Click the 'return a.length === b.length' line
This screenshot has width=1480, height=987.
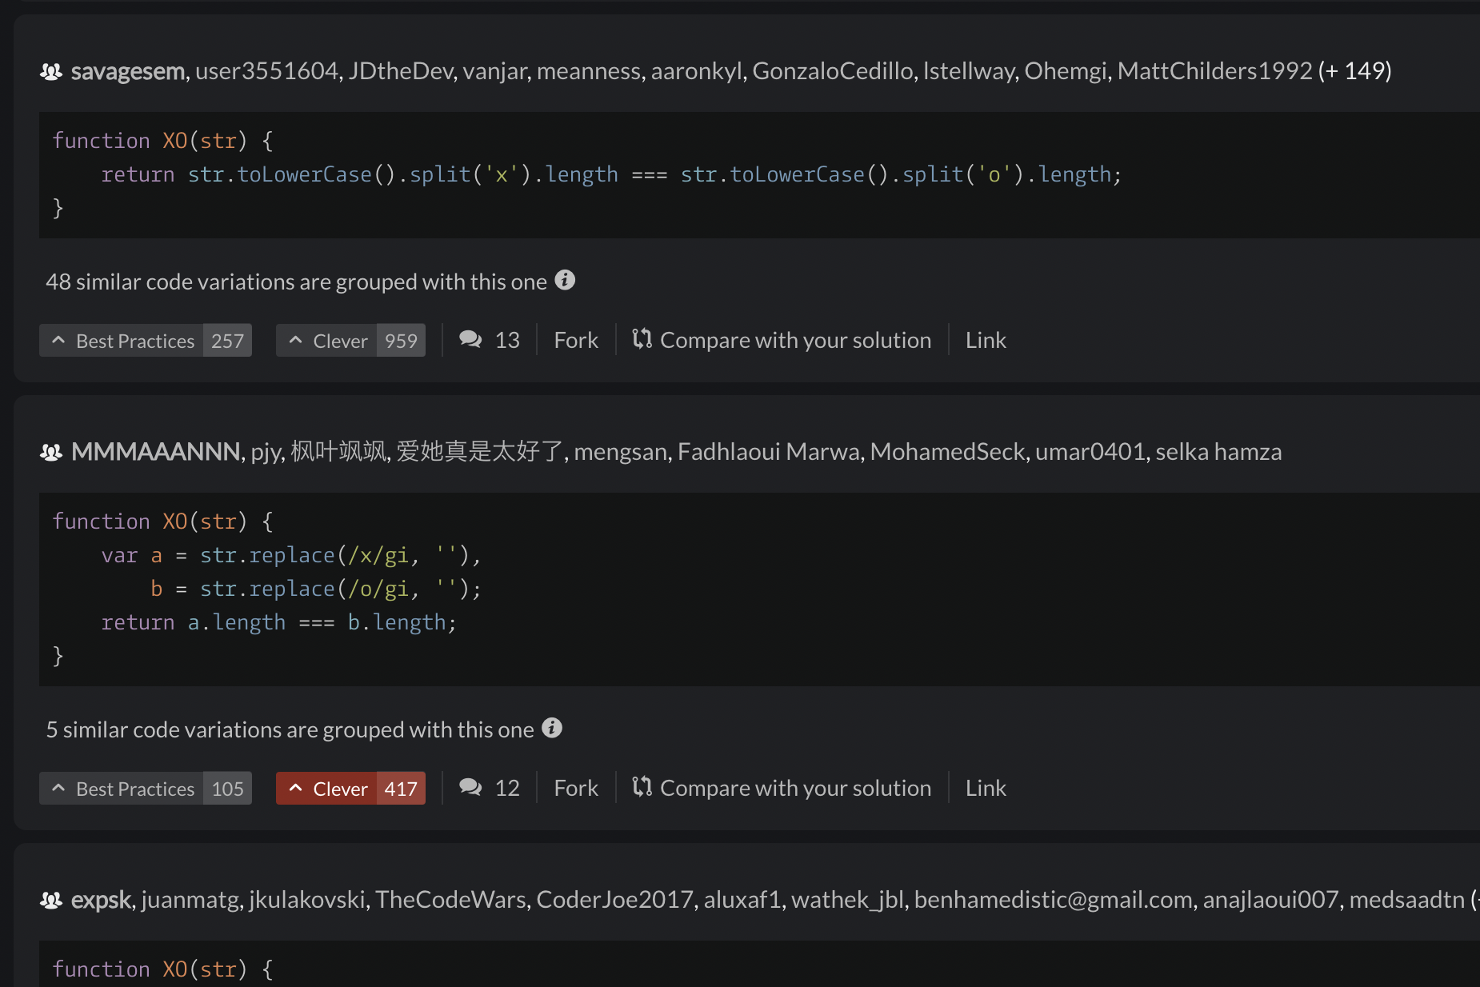[x=278, y=622]
